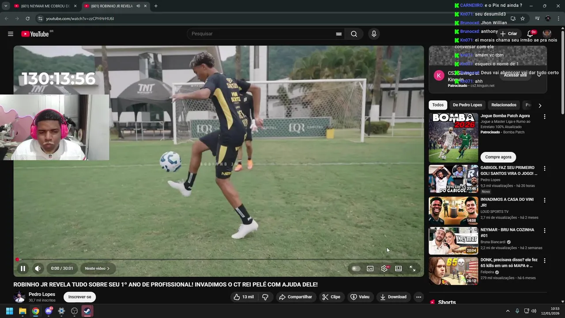Open on-screen keyboard icon in search box
Screen dimensions: 565x318
(x=339, y=34)
